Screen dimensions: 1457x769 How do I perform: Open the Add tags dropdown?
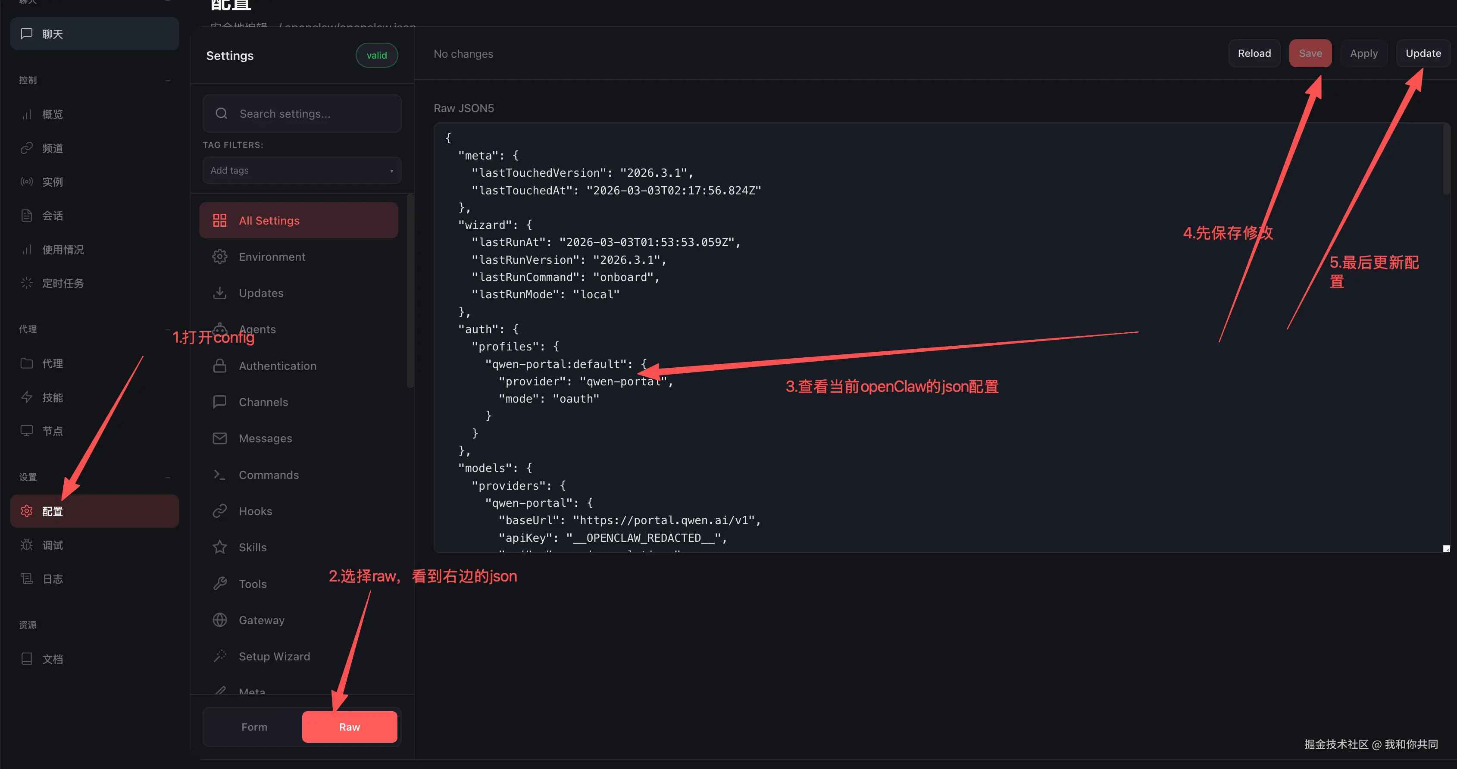301,170
